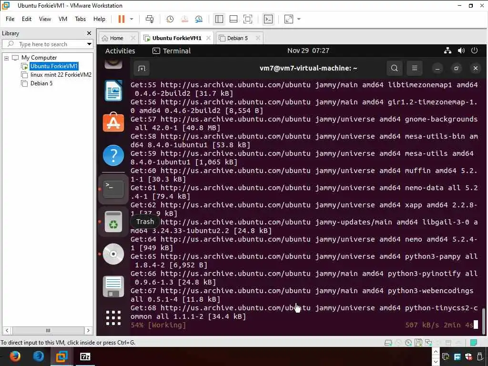Viewport: 488px width, 366px height.
Task: Click the Terminal icon in the dock
Action: 113,189
